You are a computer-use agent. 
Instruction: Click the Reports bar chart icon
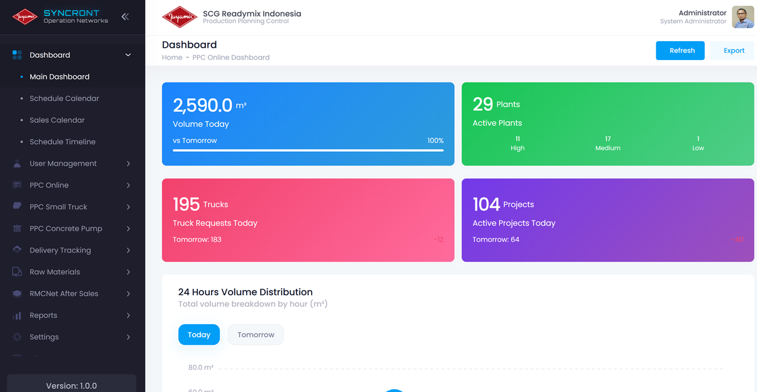tap(17, 315)
